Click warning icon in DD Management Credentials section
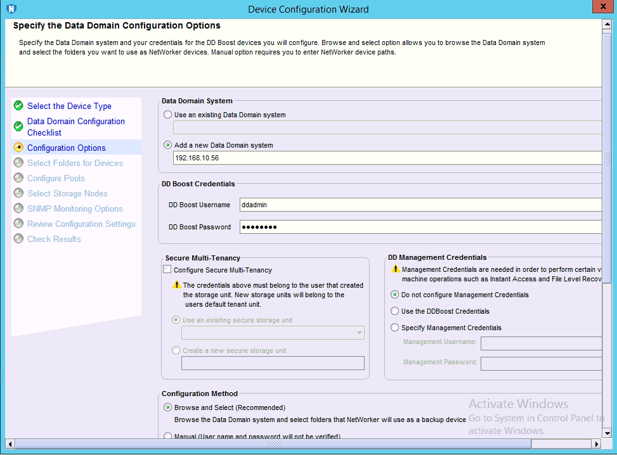Screen dimensions: 617x455 click(x=396, y=269)
